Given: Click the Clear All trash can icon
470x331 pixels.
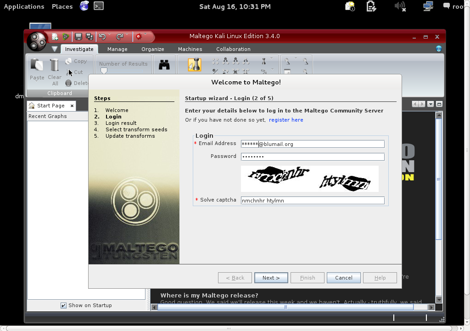Looking at the screenshot, I should point(55,65).
